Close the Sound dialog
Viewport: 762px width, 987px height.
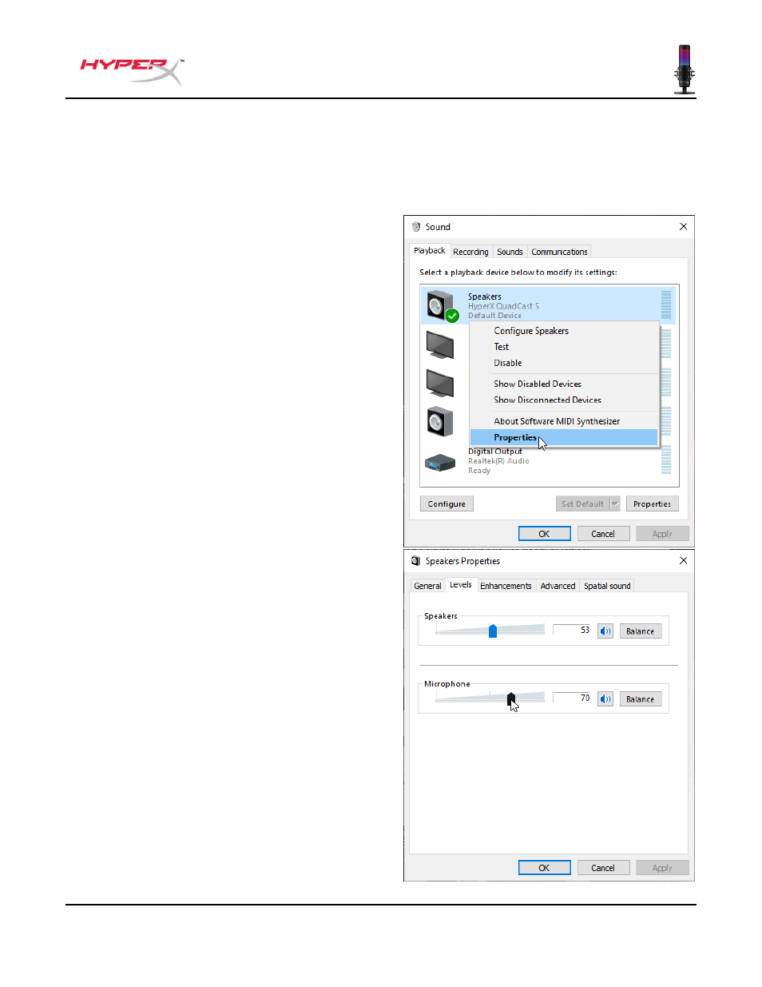(683, 227)
